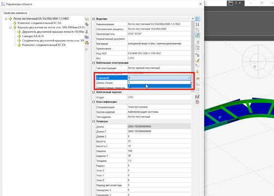Click the paste icon beside the tree
This screenshot has width=274, height=196.
[87, 43]
